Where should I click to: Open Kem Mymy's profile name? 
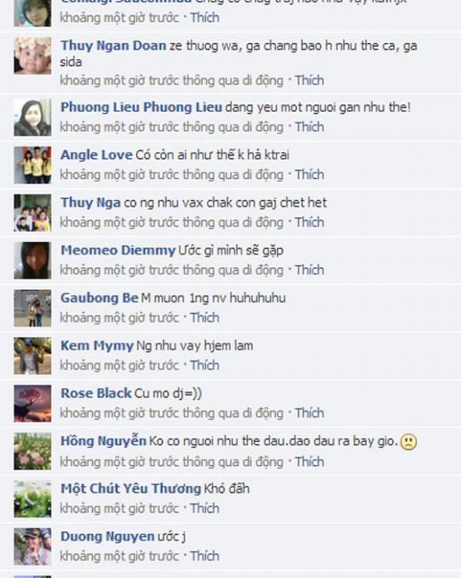point(96,346)
